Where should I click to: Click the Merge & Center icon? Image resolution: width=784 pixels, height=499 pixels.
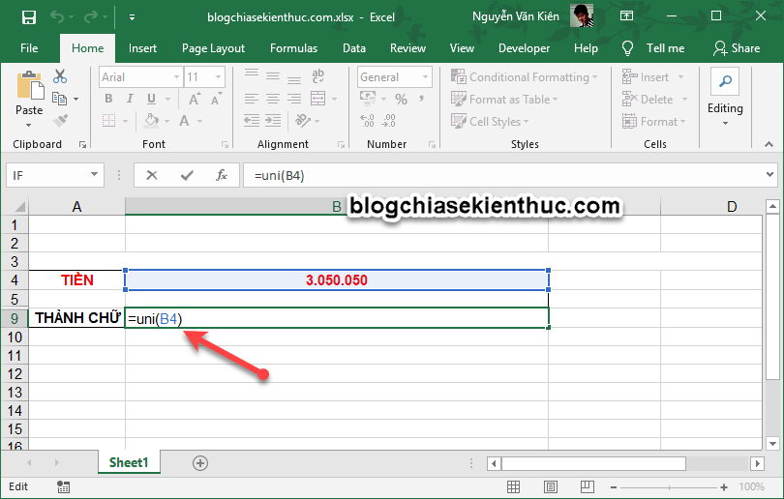[x=318, y=99]
